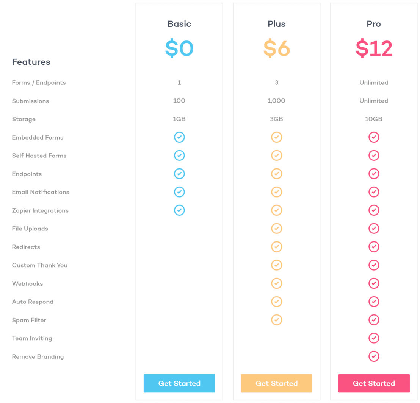Select the Basic plan title
Screen dimensions: 420x403
pos(179,24)
